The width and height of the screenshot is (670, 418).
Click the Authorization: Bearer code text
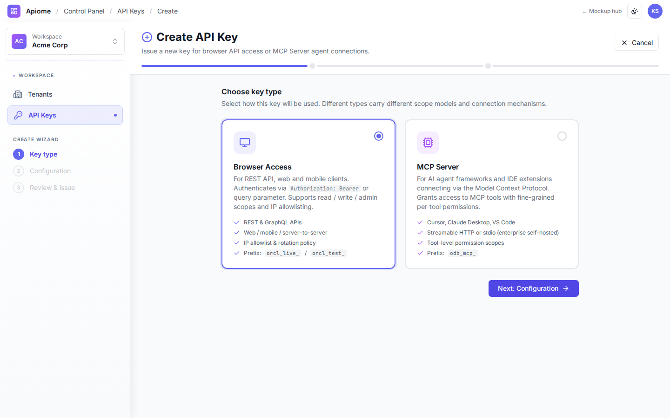(325, 189)
